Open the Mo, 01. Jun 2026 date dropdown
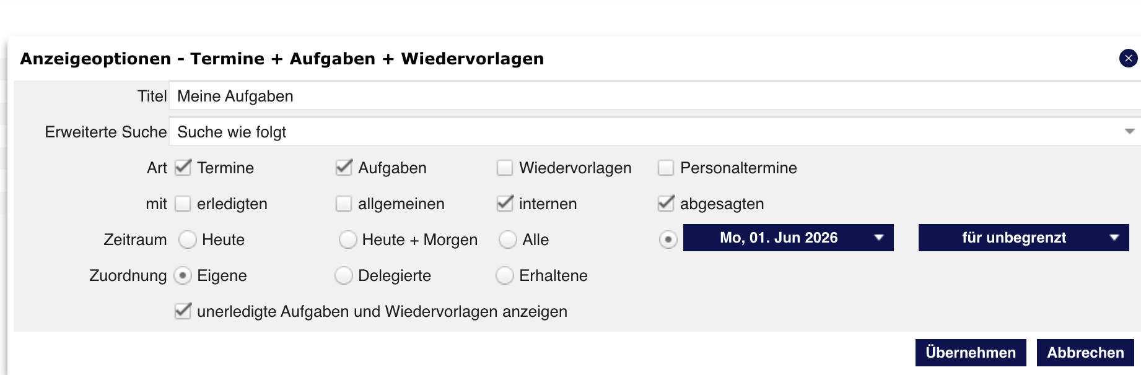Image resolution: width=1141 pixels, height=375 pixels. [x=788, y=238]
